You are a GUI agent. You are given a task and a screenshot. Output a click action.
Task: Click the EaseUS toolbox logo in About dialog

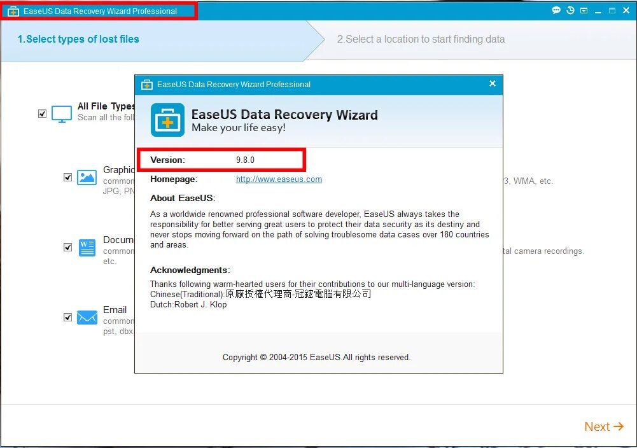coord(167,120)
